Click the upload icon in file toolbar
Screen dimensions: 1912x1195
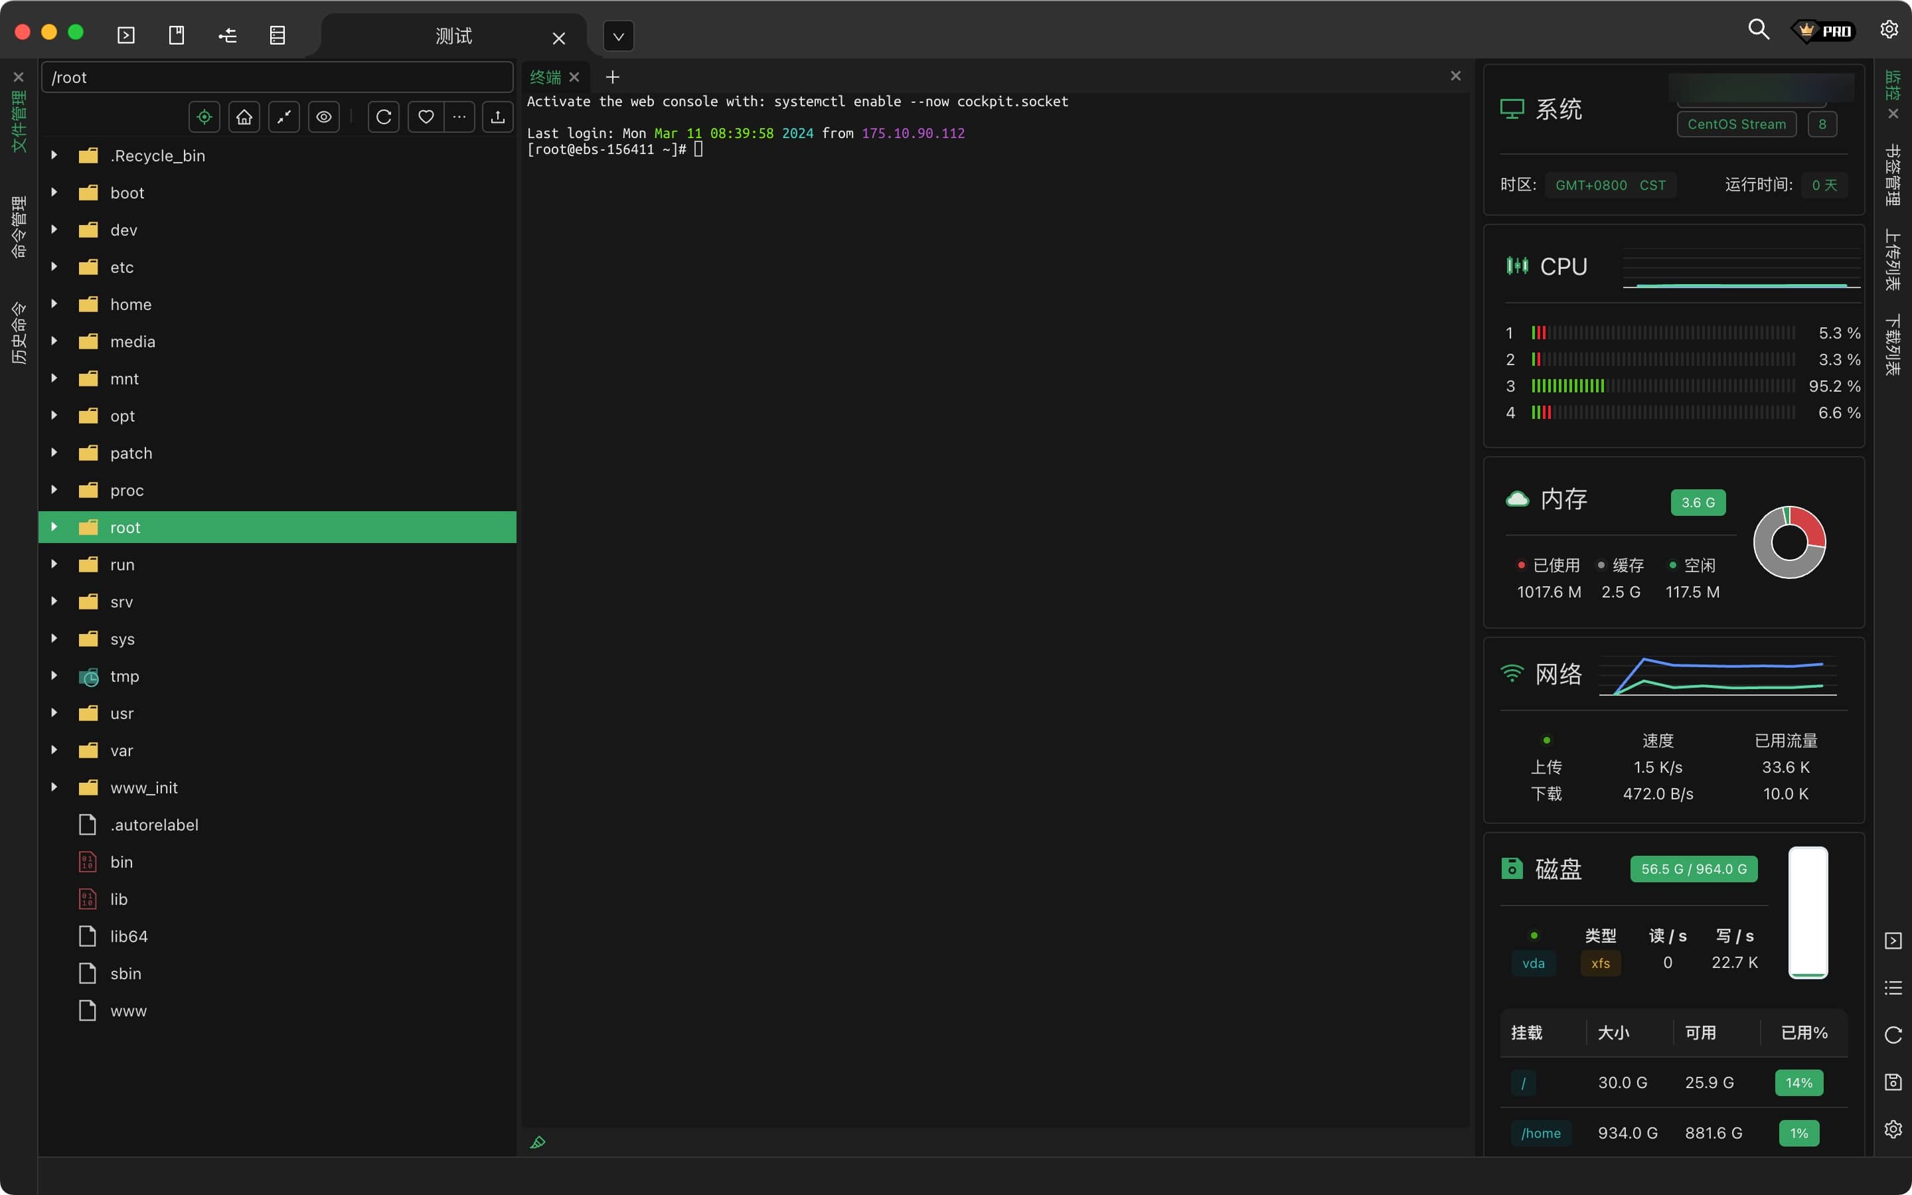click(498, 117)
